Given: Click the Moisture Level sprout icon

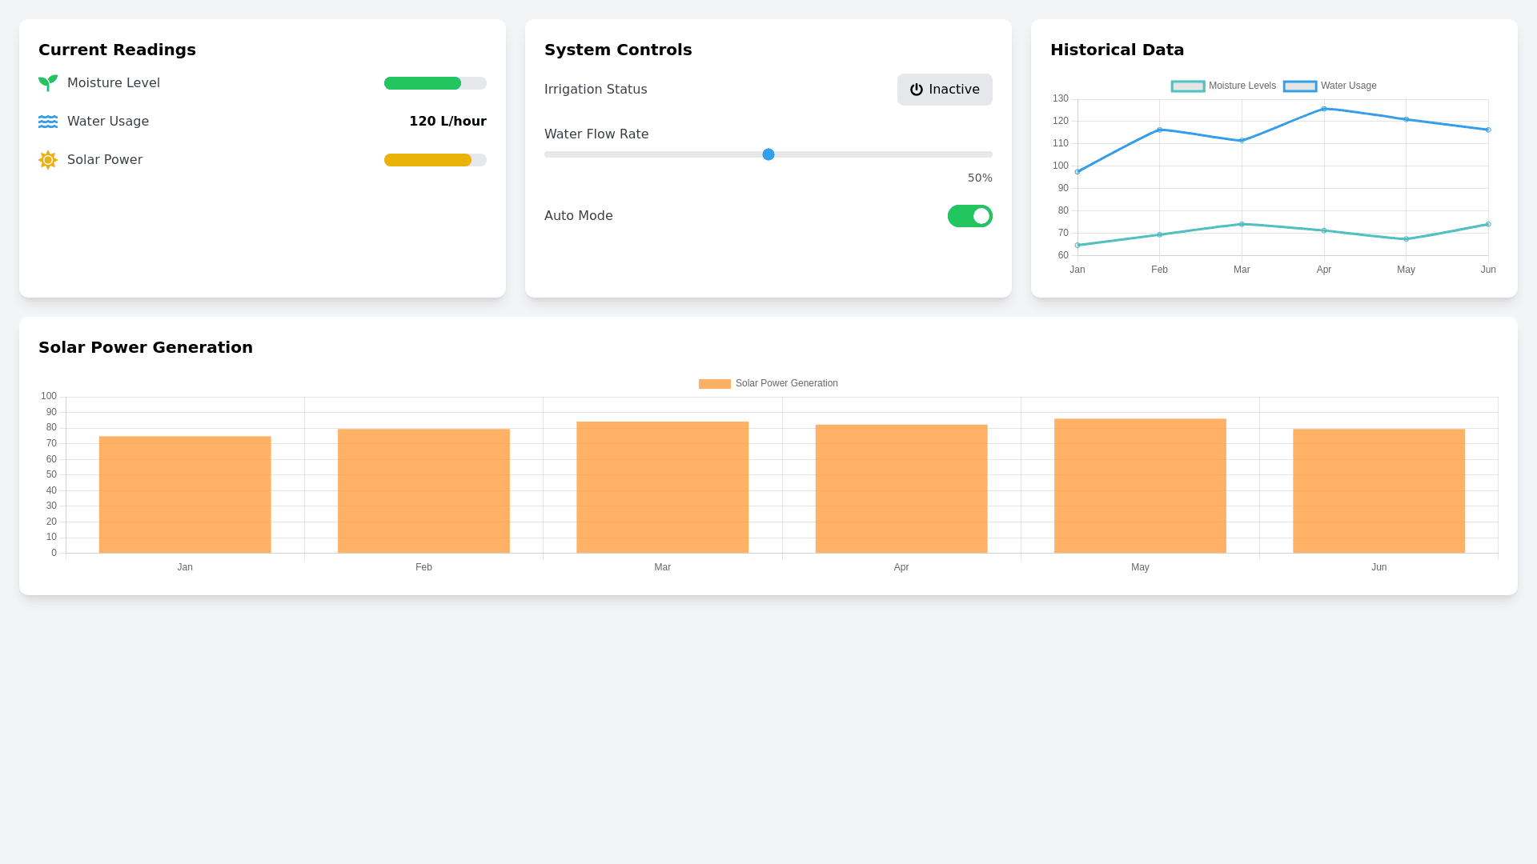Looking at the screenshot, I should [48, 83].
